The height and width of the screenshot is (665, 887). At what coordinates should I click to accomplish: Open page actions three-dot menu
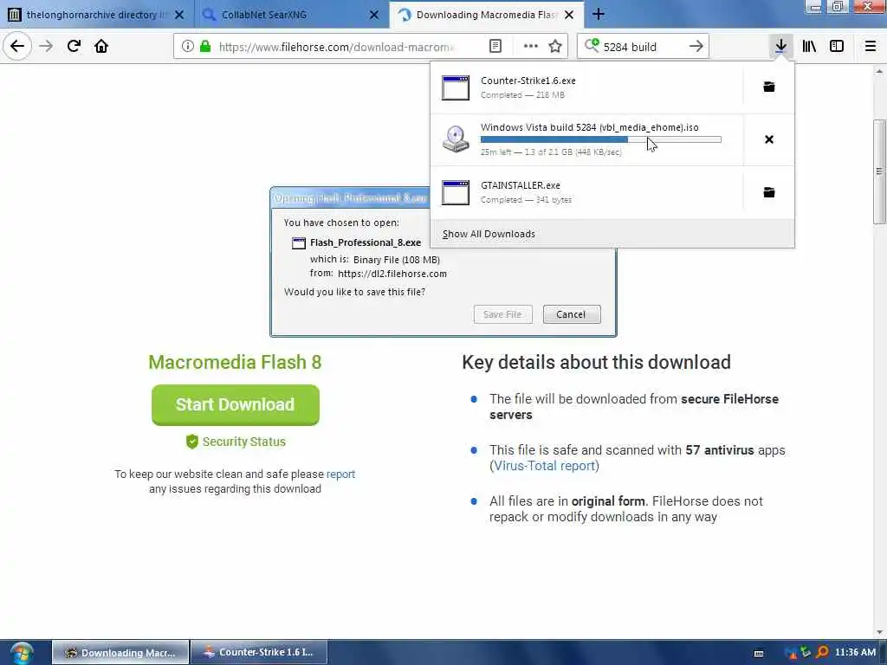coord(531,47)
